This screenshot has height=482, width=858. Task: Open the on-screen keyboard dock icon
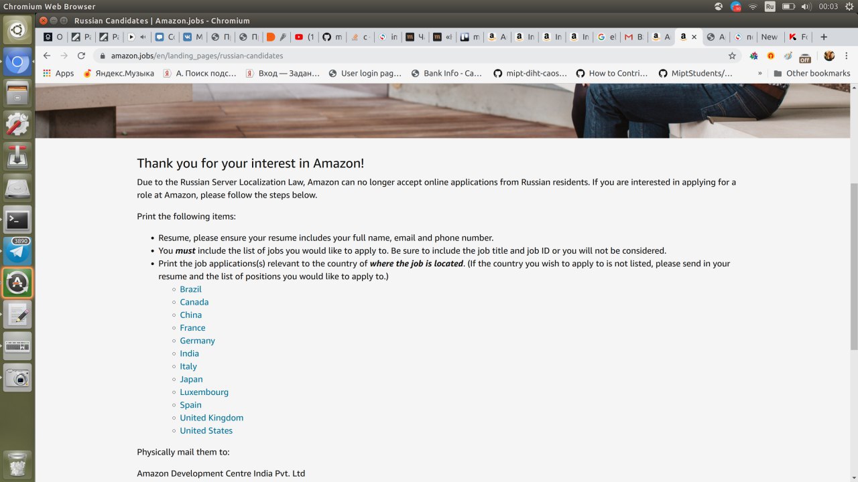[17, 346]
